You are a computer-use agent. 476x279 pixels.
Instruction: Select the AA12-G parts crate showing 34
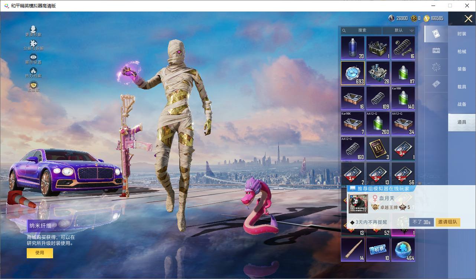coord(403,124)
